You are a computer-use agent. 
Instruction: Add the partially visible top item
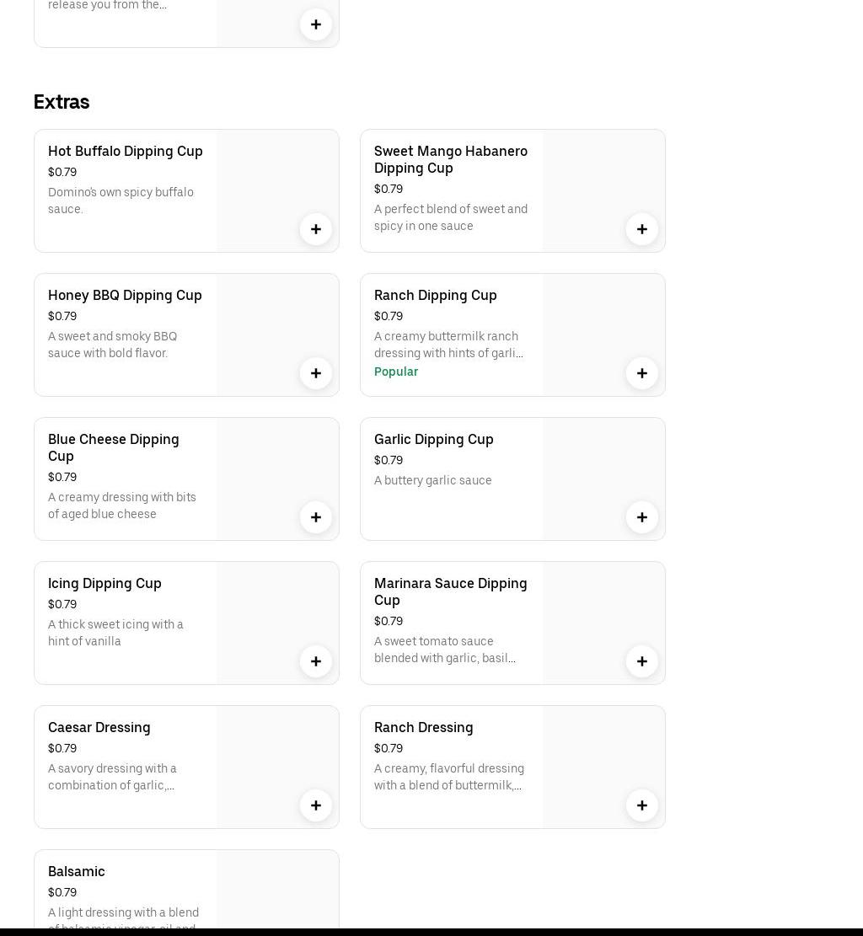316,24
